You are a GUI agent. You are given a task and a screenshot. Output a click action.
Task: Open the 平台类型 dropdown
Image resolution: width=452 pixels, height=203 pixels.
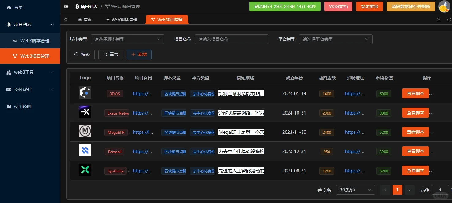336,39
